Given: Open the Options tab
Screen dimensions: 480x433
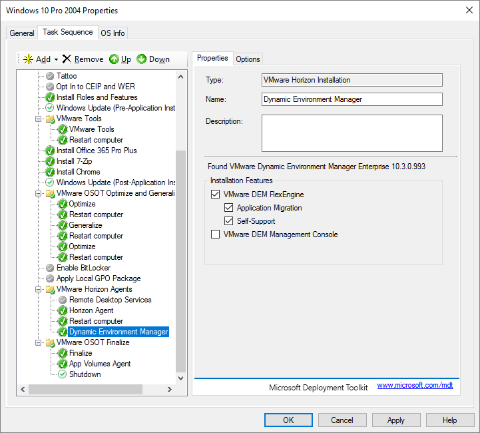Looking at the screenshot, I should tap(248, 59).
